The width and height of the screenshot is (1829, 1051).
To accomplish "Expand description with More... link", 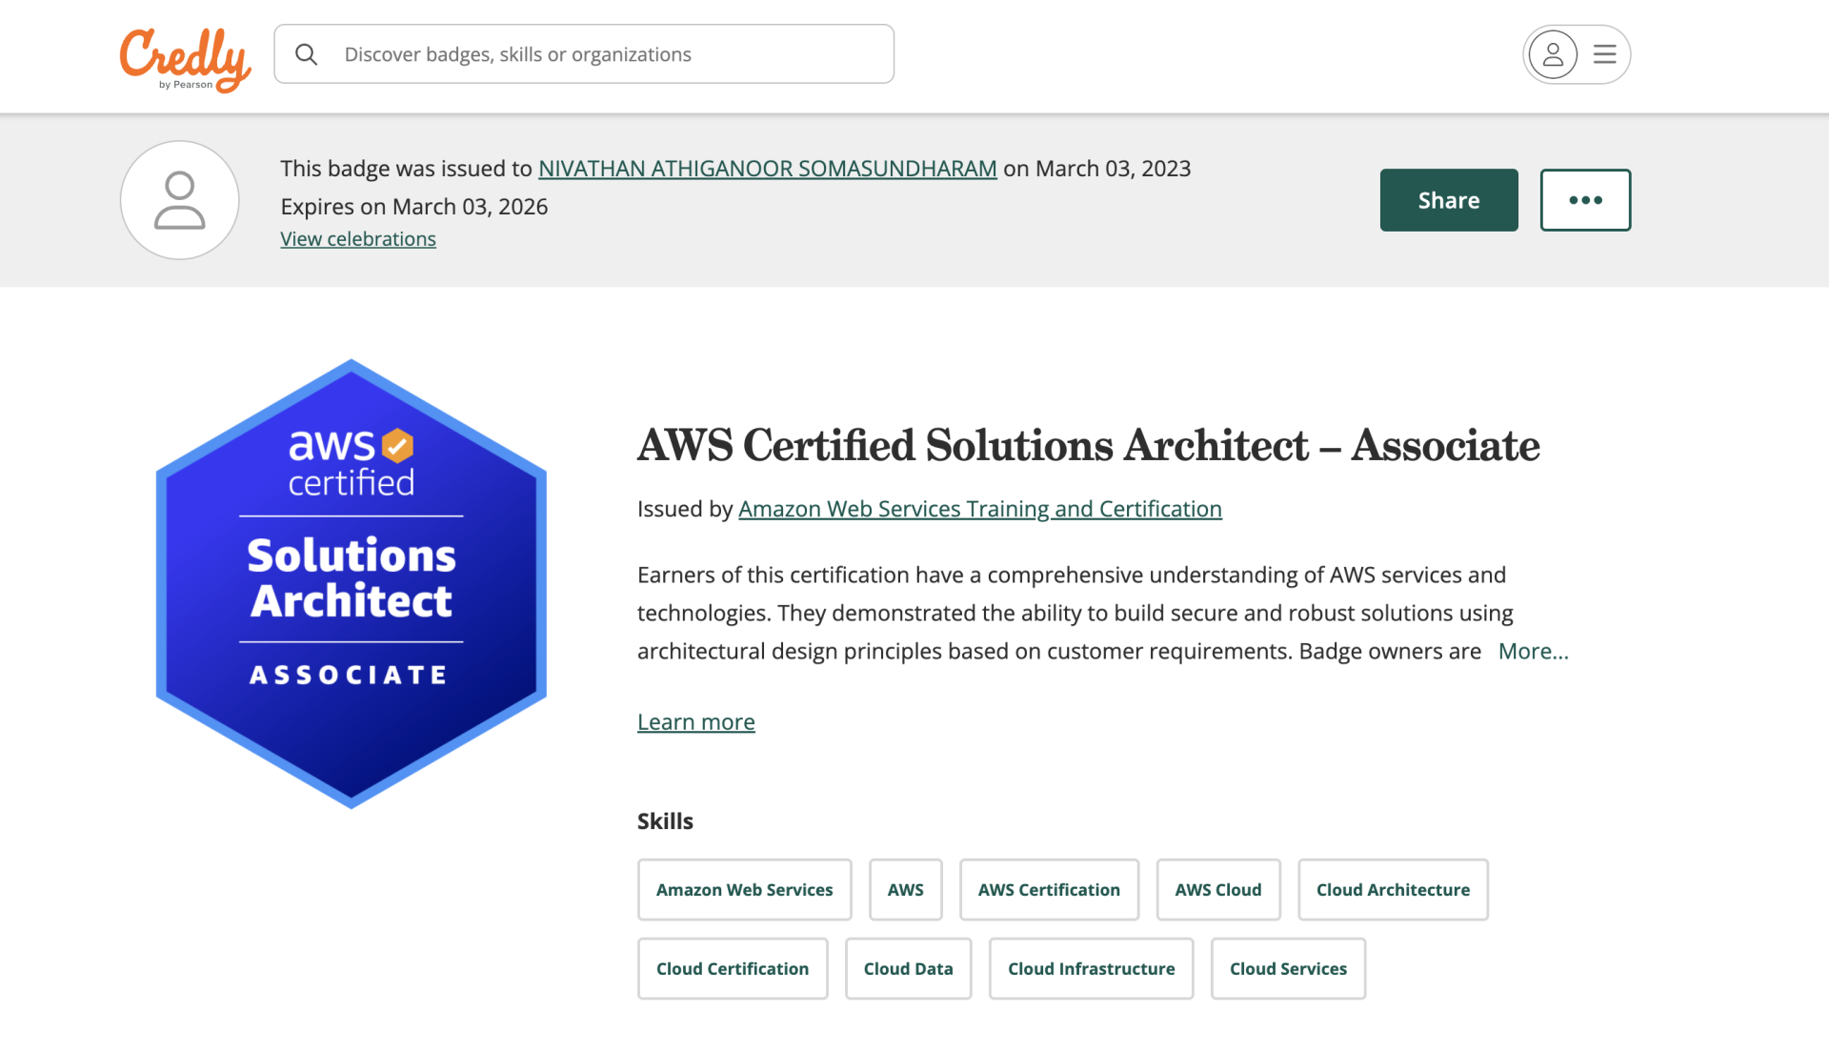I will coord(1533,652).
